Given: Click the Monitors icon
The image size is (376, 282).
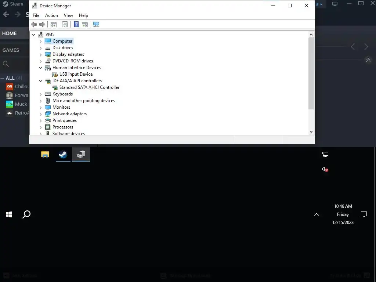Looking at the screenshot, I should click(x=48, y=107).
